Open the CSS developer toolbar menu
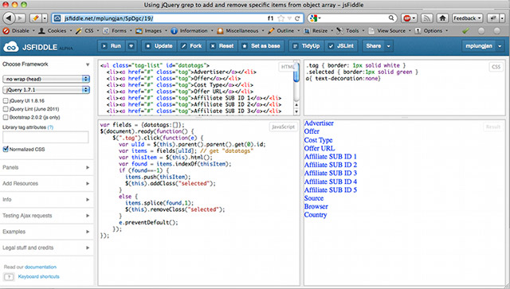 pos(87,30)
